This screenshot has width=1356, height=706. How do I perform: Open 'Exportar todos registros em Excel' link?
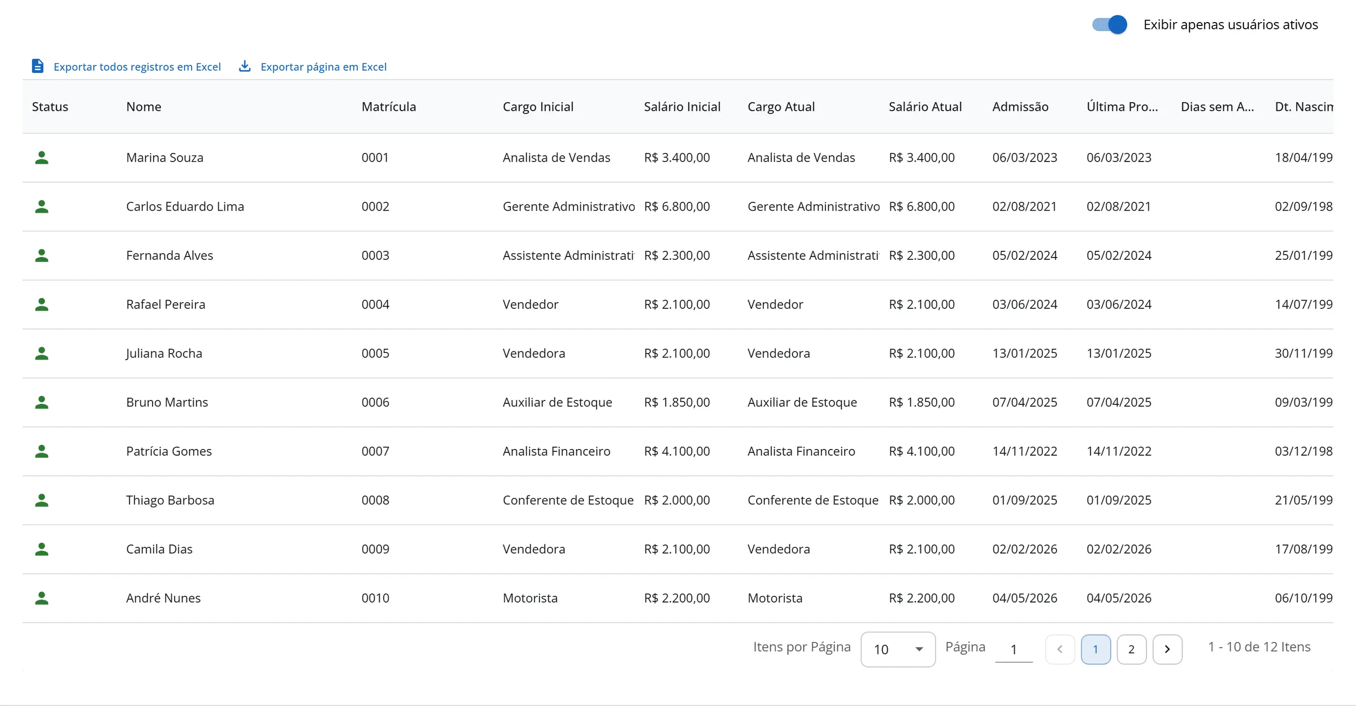pos(137,67)
